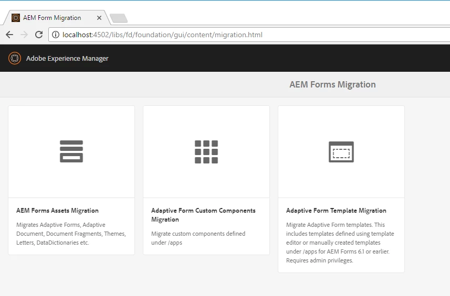Open the AEM Forms Assets Migration icon

[x=71, y=151]
